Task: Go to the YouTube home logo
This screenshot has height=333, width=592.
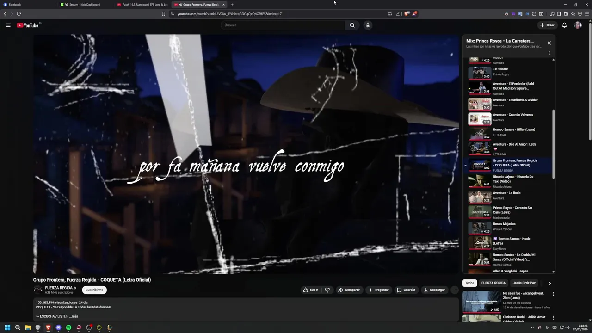Action: tap(28, 25)
